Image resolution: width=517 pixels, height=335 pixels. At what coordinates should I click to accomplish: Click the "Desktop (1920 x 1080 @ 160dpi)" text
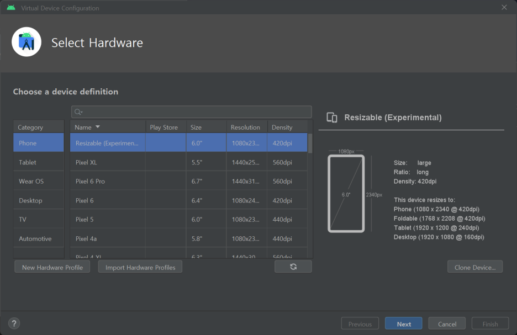(439, 237)
